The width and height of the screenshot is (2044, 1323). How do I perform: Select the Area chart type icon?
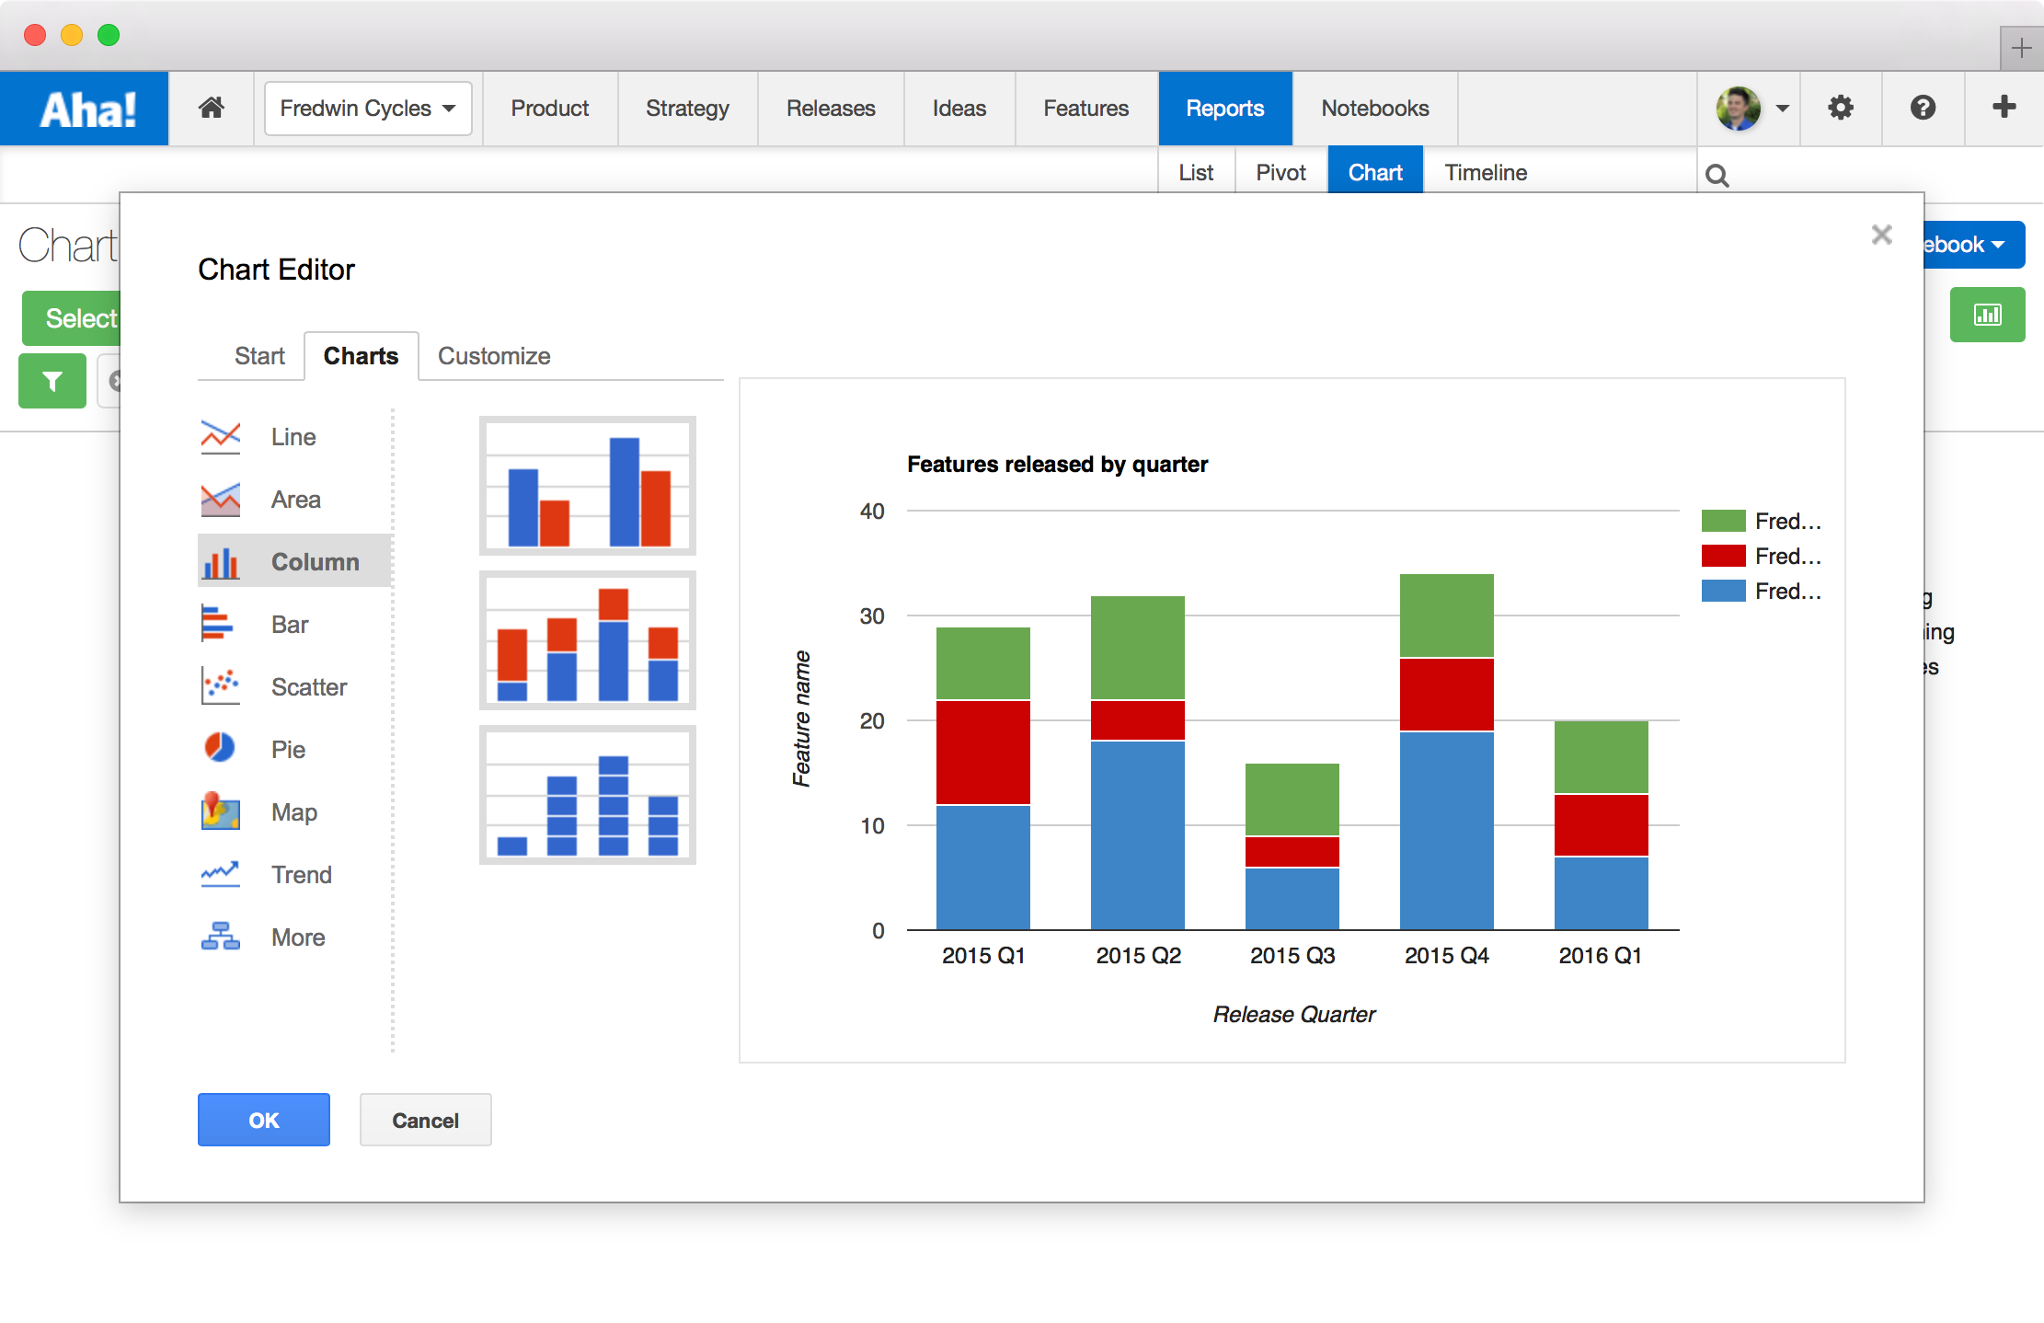point(220,499)
